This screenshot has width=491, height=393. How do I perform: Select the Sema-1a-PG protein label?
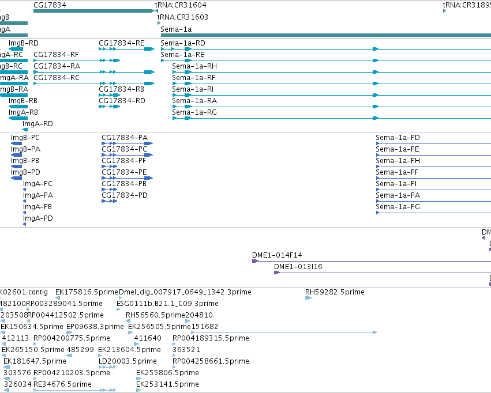398,207
